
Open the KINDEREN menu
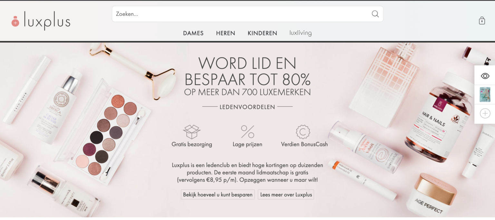pos(262,33)
